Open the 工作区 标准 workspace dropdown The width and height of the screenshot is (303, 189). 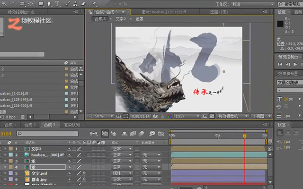(253, 4)
